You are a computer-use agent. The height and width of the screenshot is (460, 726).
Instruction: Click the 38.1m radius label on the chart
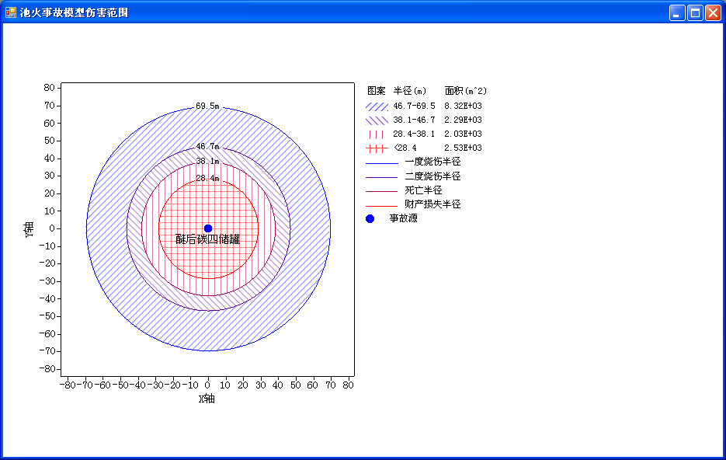coord(207,161)
